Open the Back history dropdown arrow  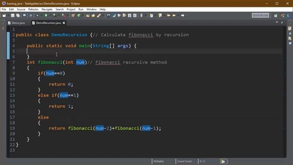click(178, 15)
